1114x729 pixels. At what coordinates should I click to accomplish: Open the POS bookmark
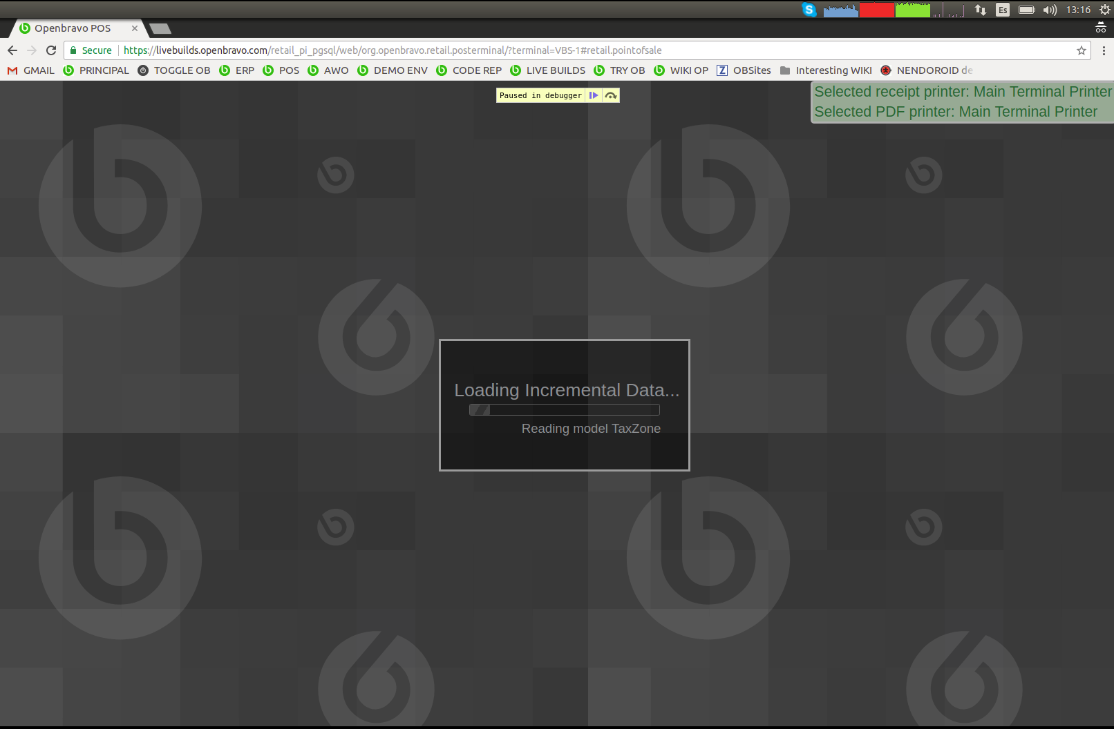click(281, 70)
